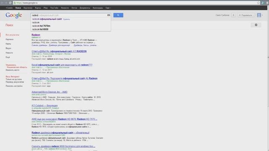Select Весь Интернет filter

pos(13,77)
